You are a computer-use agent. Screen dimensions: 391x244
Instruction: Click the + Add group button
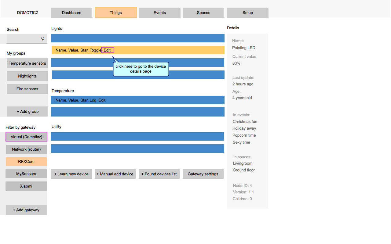pos(28,112)
